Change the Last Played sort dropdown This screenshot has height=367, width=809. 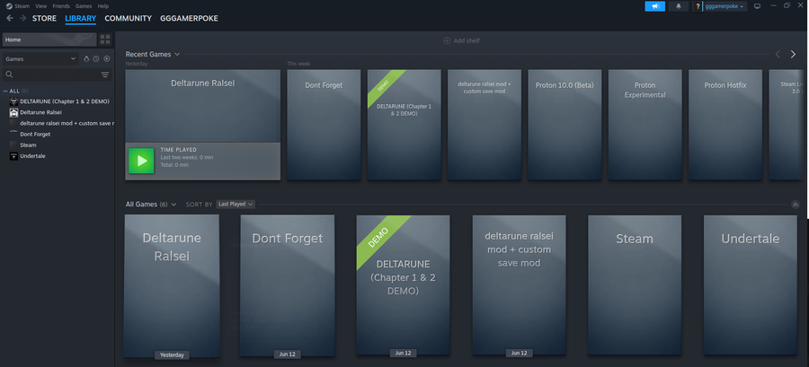(x=236, y=205)
